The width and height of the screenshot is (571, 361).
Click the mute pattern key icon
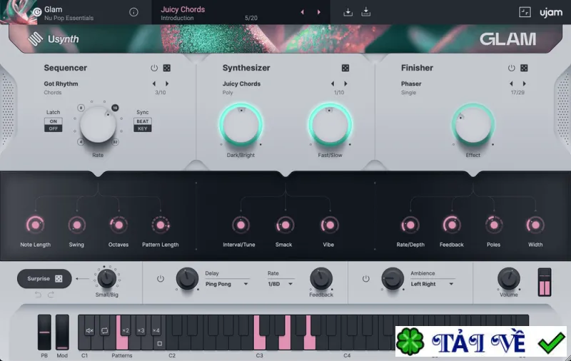point(90,330)
